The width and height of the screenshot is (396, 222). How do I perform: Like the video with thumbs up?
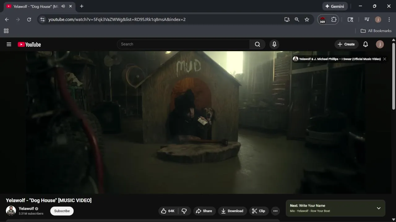168,211
